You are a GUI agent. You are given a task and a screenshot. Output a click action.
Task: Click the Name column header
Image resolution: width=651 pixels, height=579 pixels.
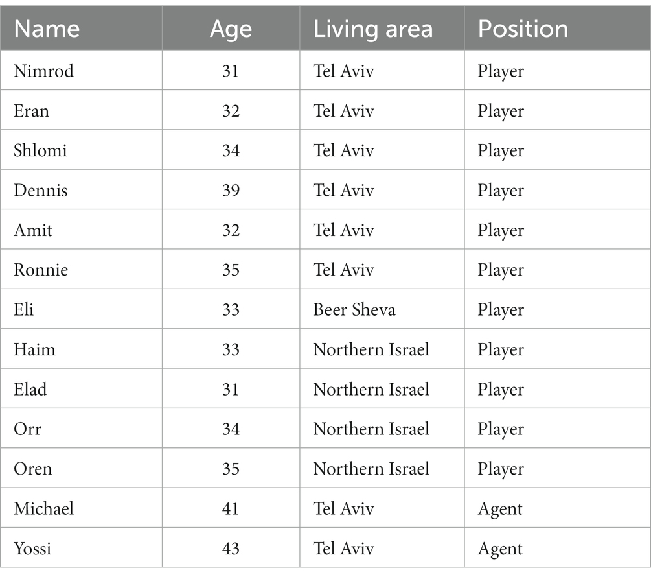tap(47, 29)
